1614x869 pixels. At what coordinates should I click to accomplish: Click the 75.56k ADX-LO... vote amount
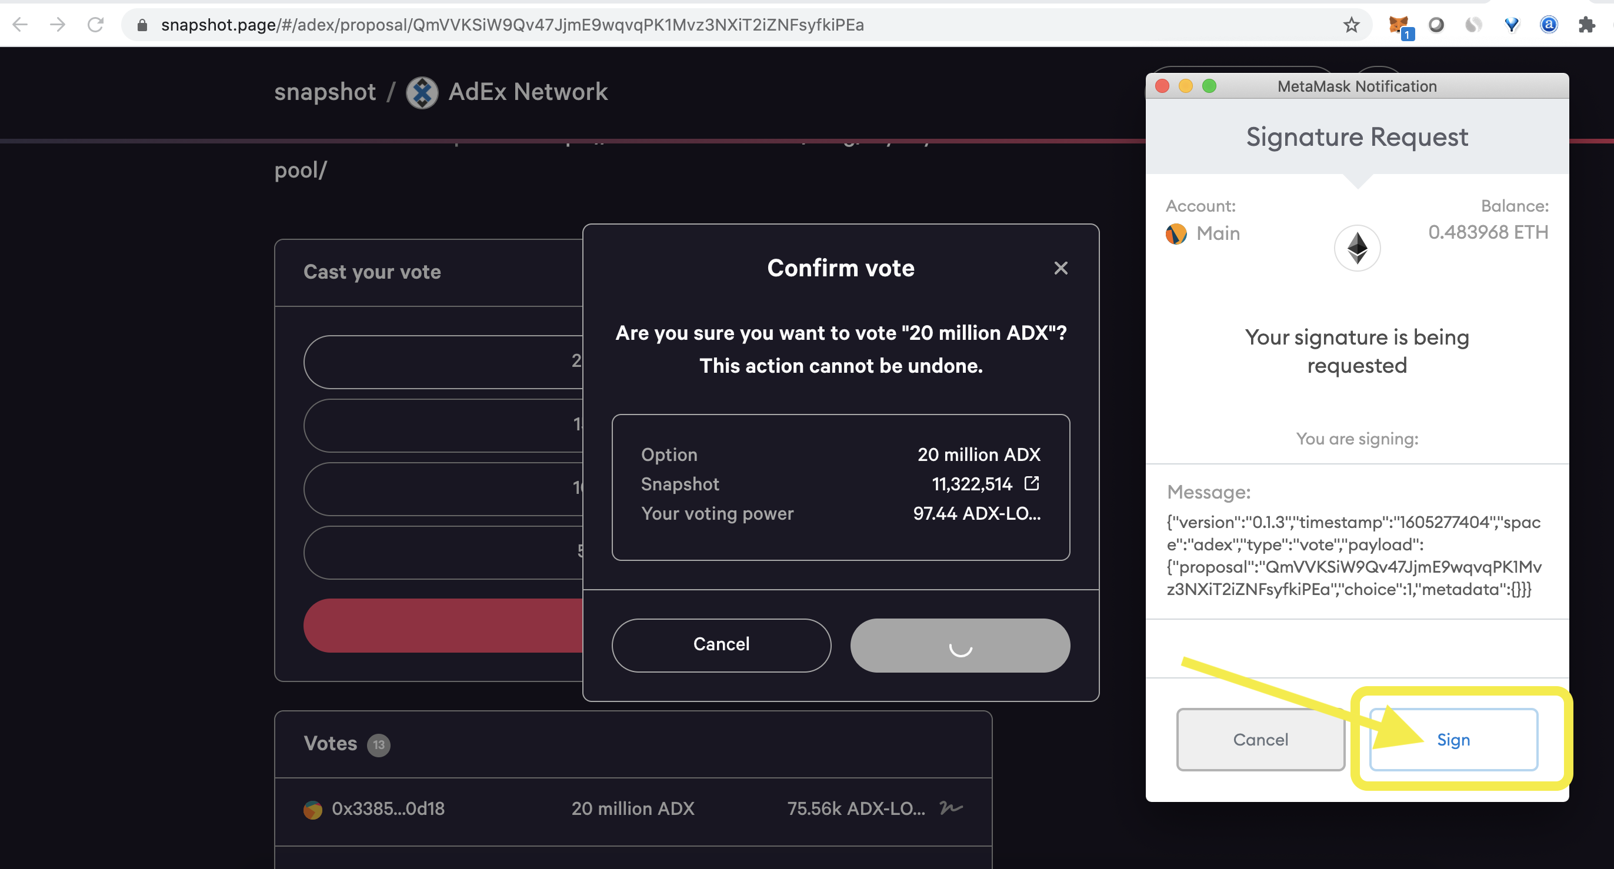[x=856, y=808]
